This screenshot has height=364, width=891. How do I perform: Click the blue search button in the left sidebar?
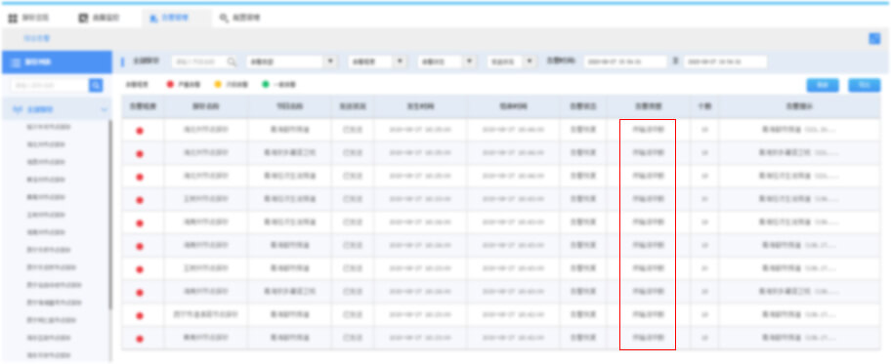pyautogui.click(x=96, y=85)
